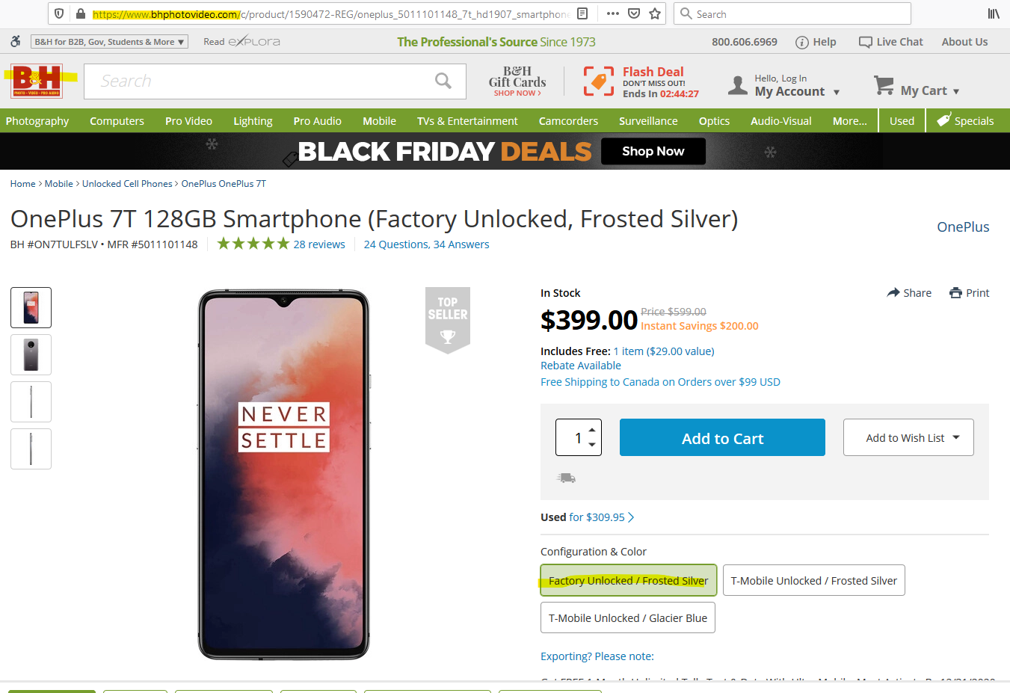Open the My Account dropdown
The image size is (1010, 693).
pos(797,91)
